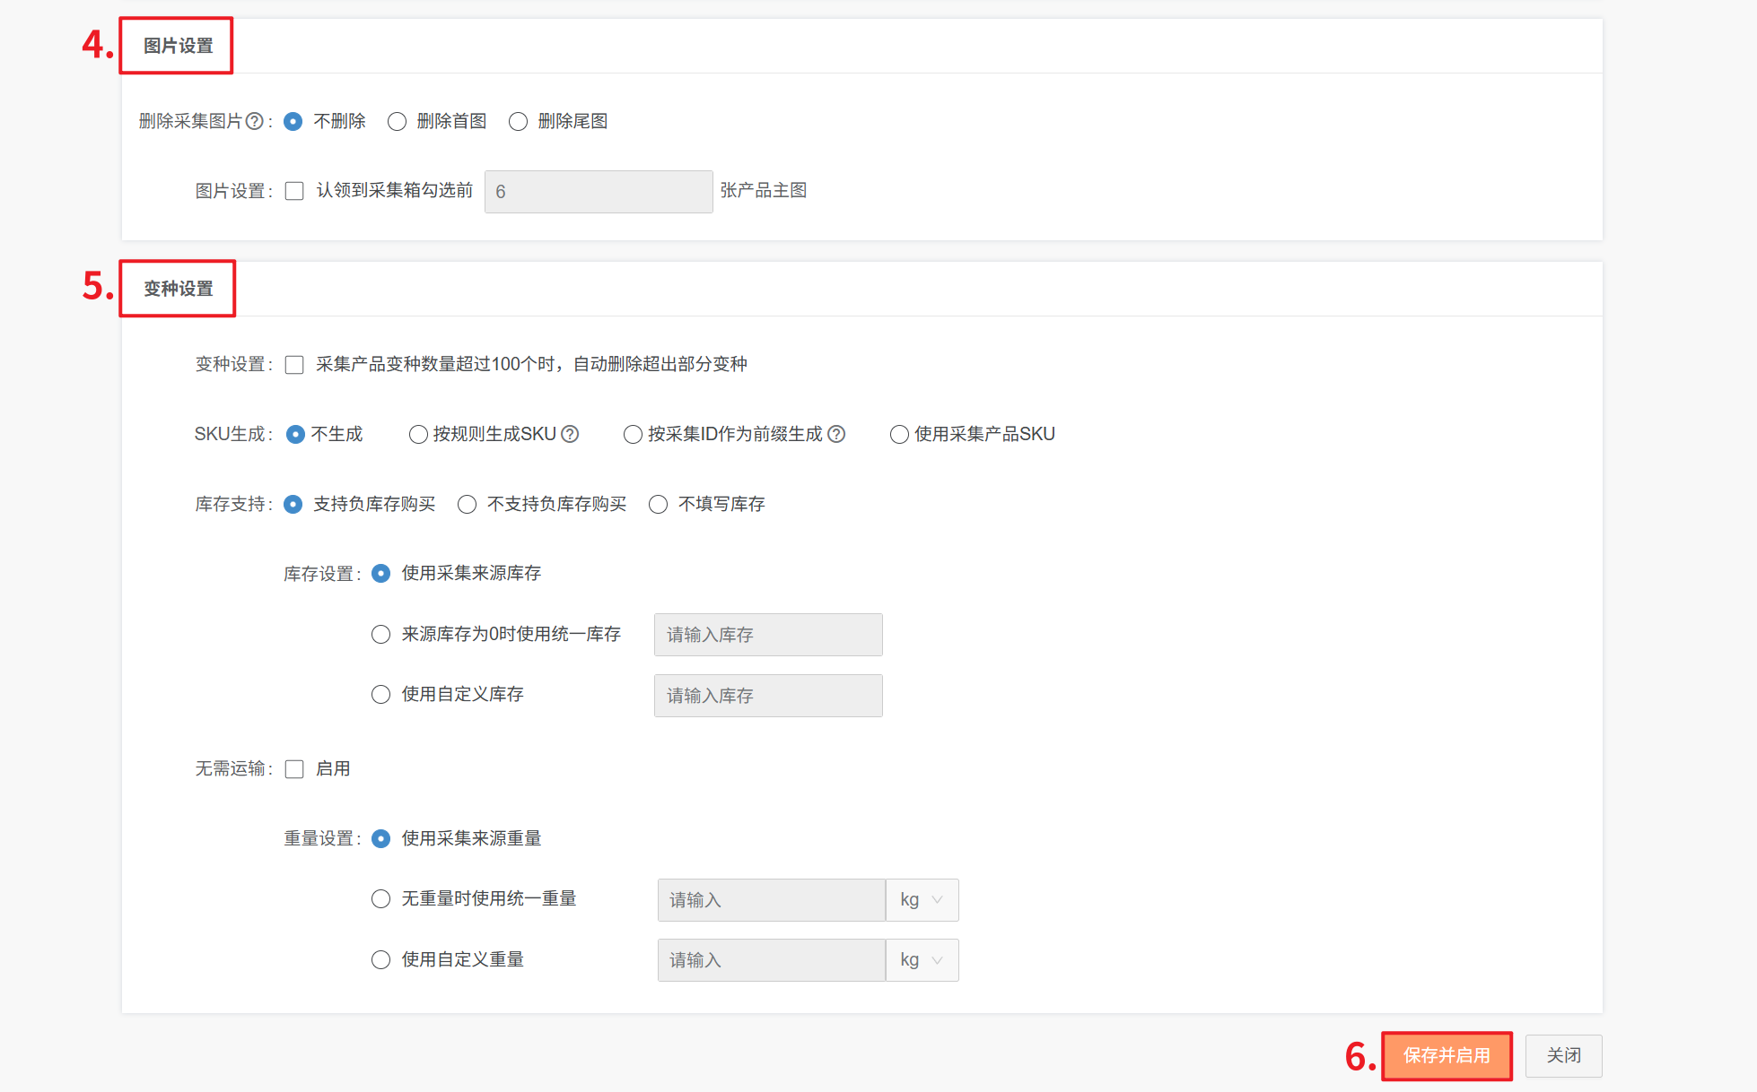This screenshot has width=1757, height=1092.
Task: Open the 图片设置 section tab
Action: [x=178, y=46]
